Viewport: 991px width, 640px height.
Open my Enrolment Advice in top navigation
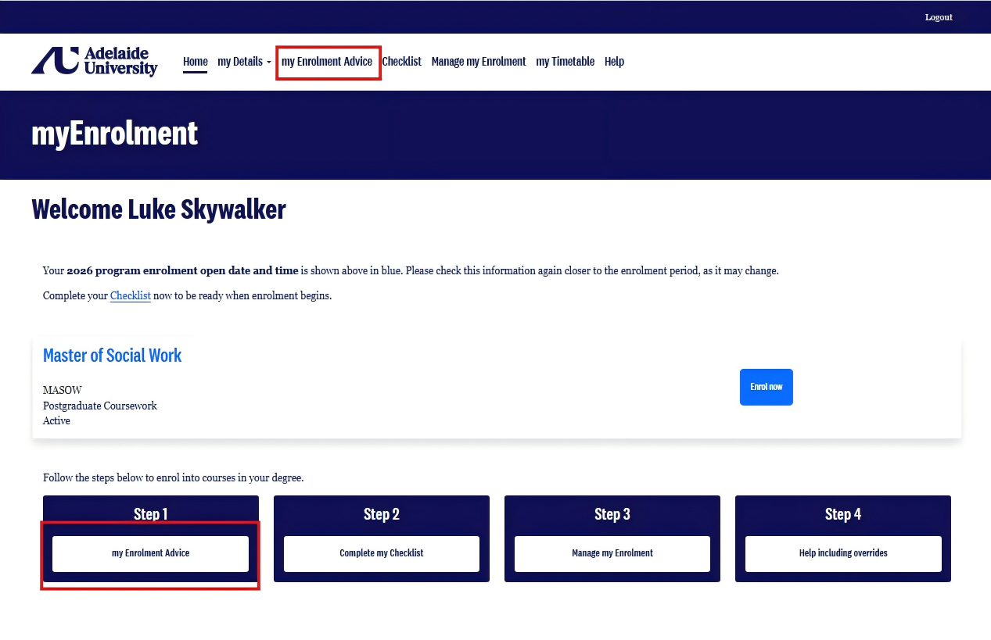pos(327,62)
